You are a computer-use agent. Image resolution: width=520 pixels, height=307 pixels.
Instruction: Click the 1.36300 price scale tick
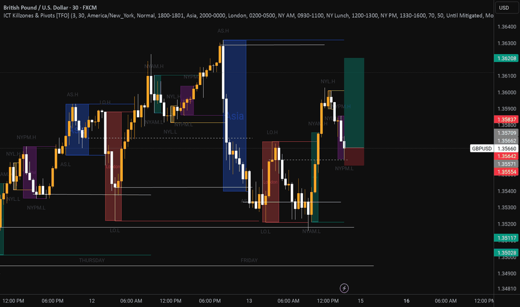(507, 43)
